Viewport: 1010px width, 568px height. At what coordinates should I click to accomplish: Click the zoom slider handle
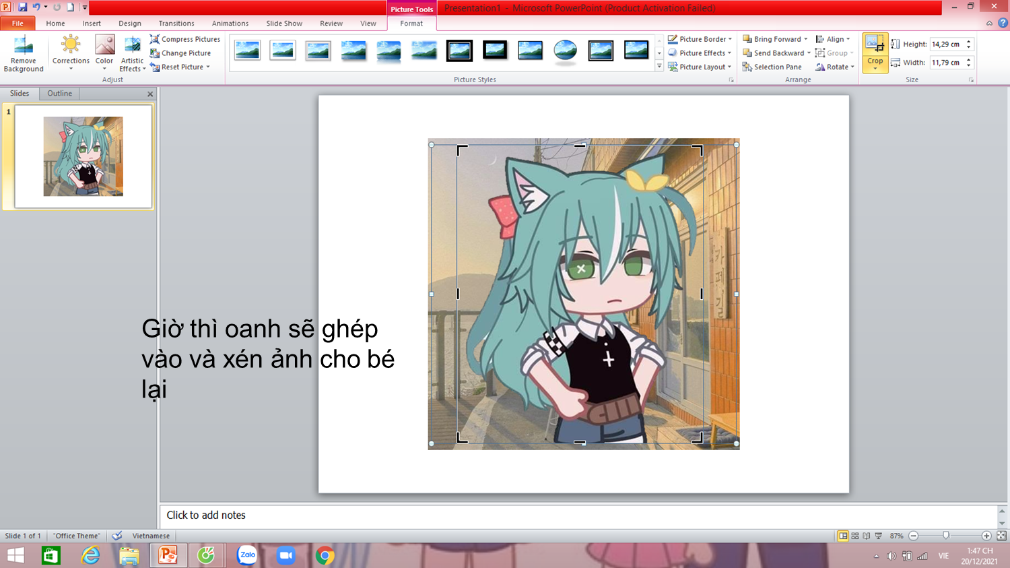946,536
